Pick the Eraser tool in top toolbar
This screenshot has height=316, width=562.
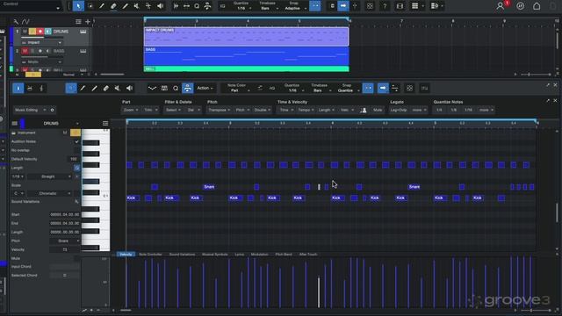pos(113,6)
